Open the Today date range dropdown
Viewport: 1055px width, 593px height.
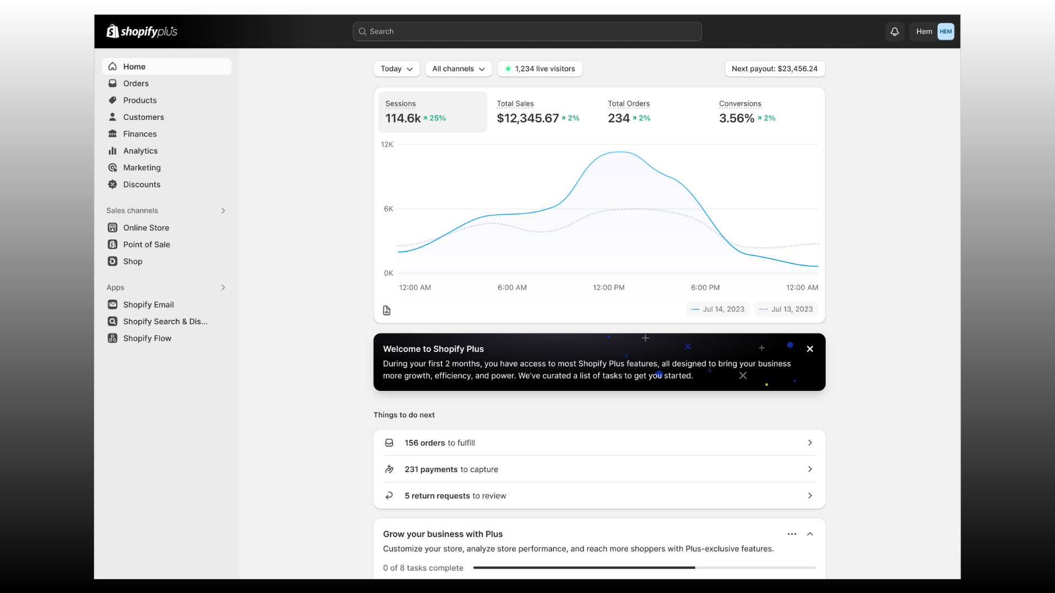[396, 69]
